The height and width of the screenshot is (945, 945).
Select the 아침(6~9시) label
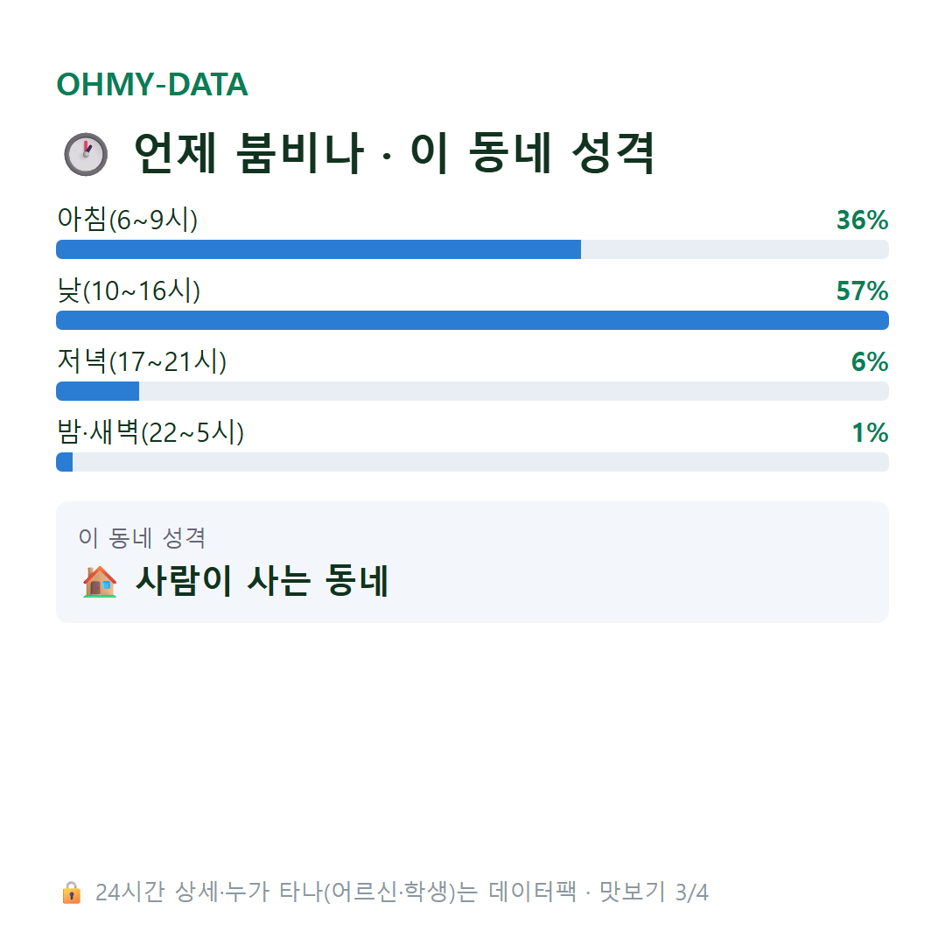coord(127,220)
